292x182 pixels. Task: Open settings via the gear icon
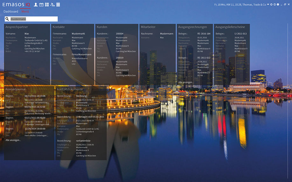click(271, 5)
